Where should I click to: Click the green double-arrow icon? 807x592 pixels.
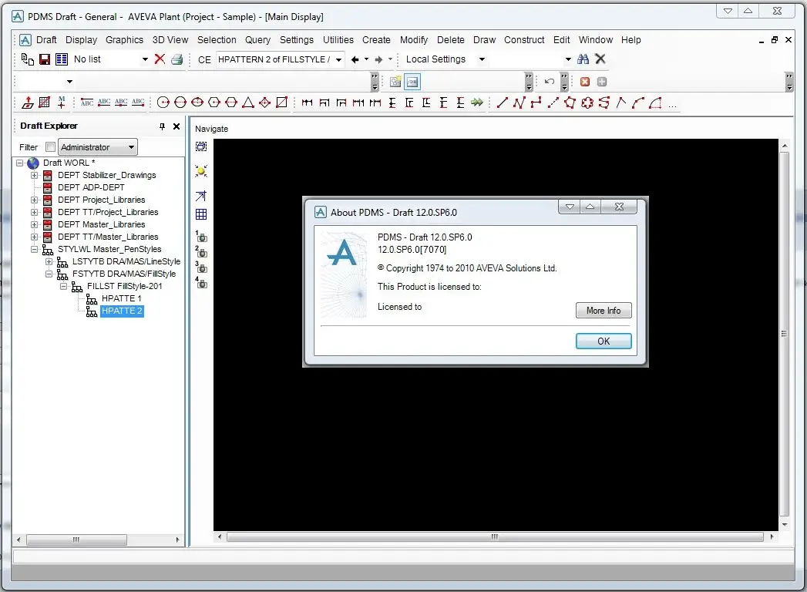coord(477,103)
